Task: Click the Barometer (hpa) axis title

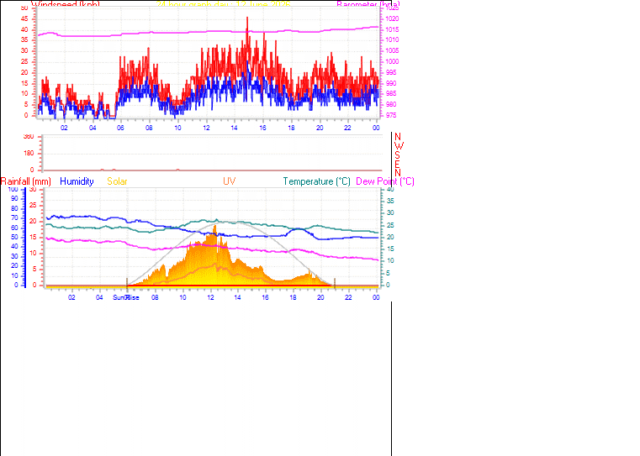Action: click(368, 4)
